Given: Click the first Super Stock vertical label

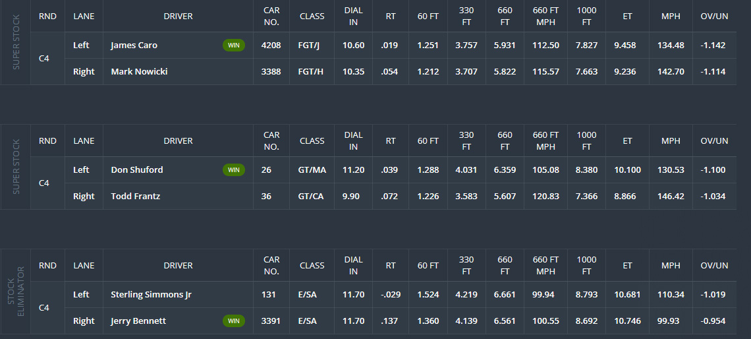Looking at the screenshot, I should pos(16,43).
